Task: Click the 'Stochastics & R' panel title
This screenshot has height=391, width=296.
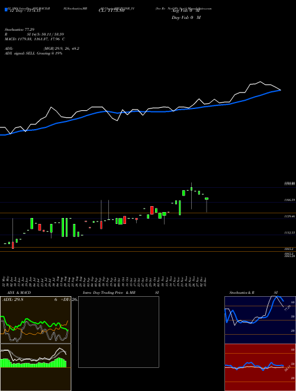Action: point(242,293)
